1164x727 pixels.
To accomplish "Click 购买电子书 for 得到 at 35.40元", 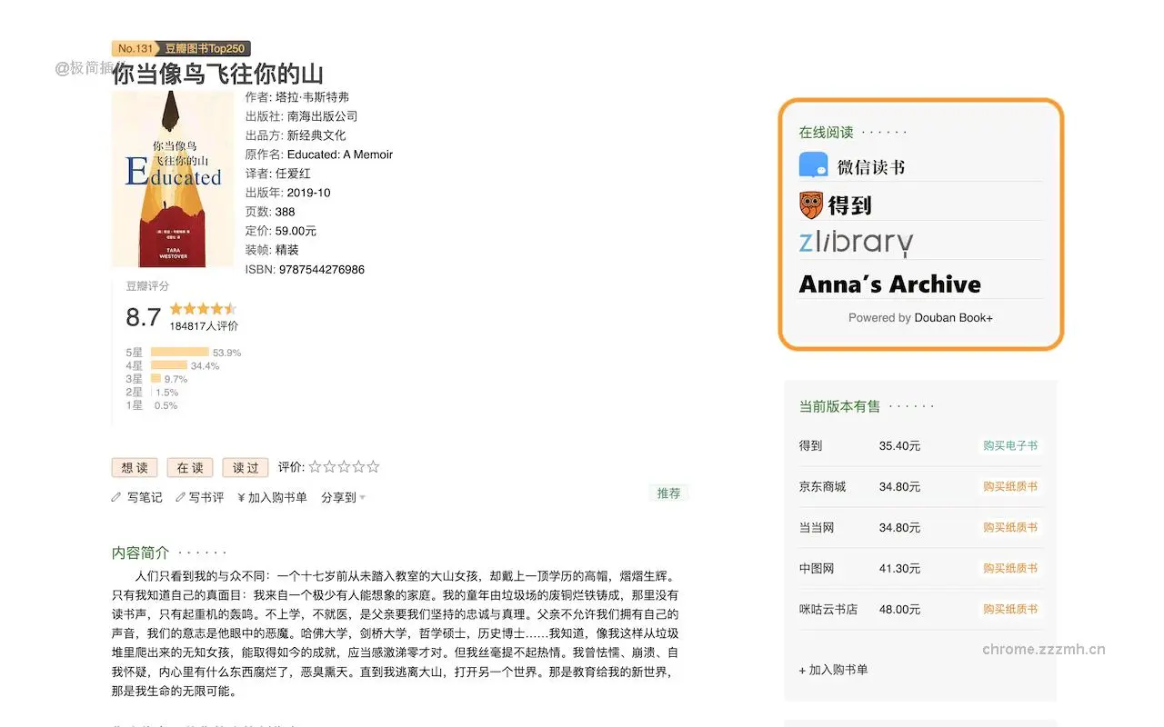I will (x=1011, y=446).
